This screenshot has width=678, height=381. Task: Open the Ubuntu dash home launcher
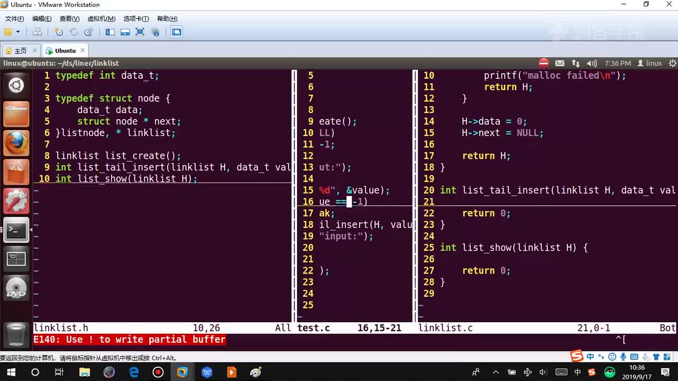(x=16, y=85)
